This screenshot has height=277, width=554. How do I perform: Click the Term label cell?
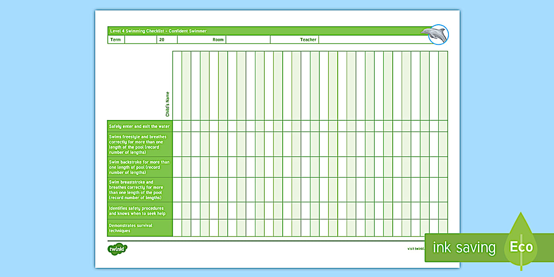(115, 40)
